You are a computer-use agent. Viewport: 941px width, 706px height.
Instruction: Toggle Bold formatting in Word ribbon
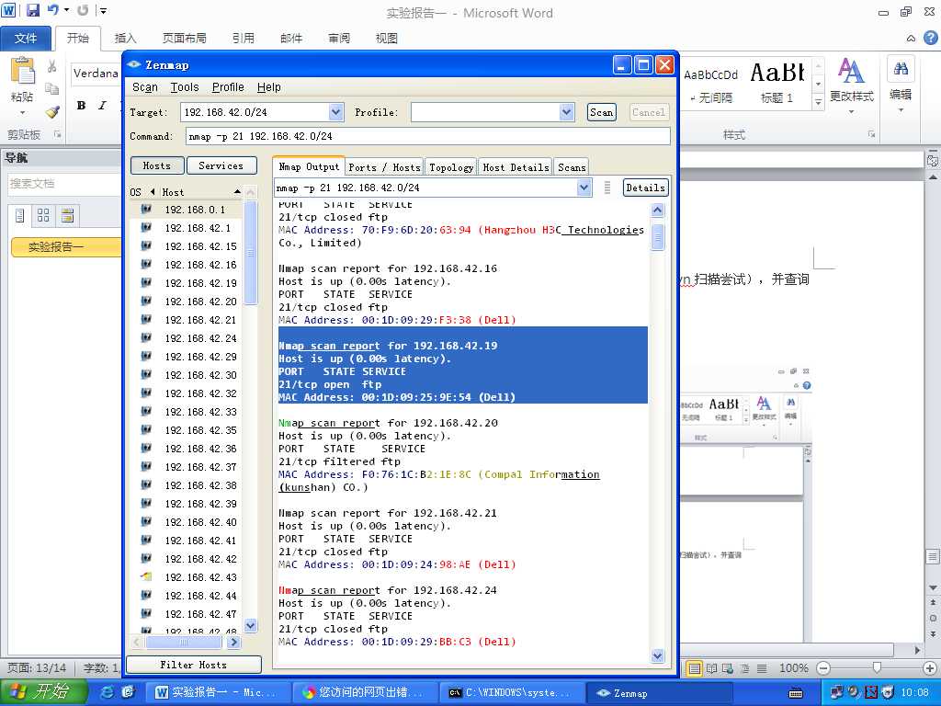[82, 106]
